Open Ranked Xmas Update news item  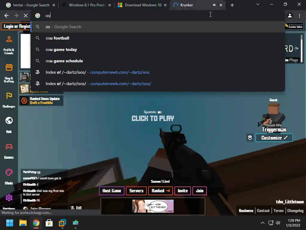pyautogui.click(x=41, y=101)
